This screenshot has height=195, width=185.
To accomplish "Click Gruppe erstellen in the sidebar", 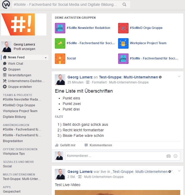I will coord(20,87).
